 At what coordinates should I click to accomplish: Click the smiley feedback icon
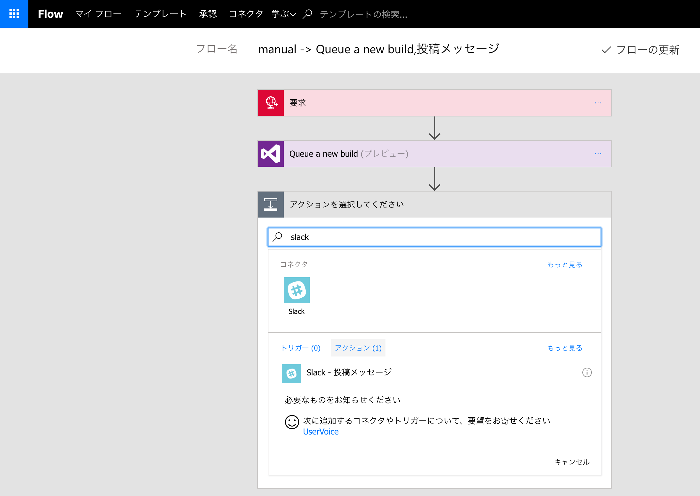click(x=292, y=422)
